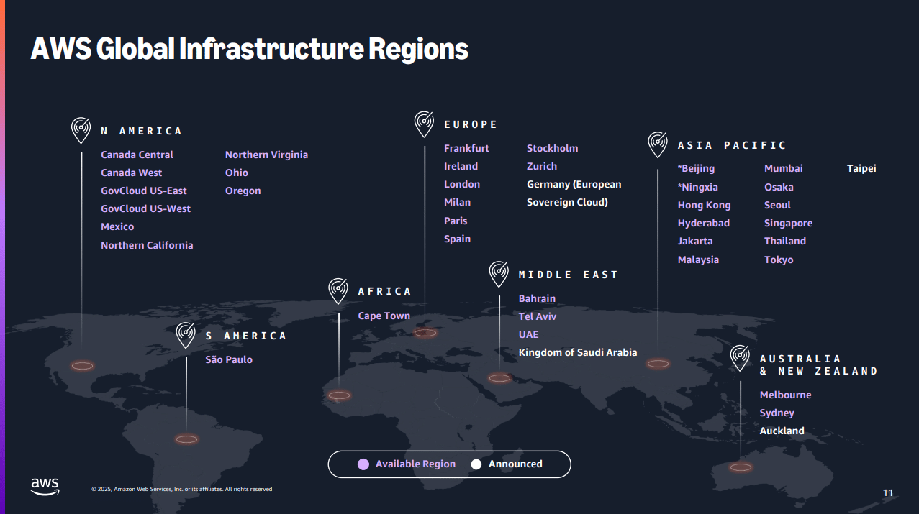
Task: Click Germany (European Sovereign Cloud) entry
Action: pos(574,193)
